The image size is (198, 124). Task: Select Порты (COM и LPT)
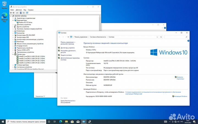[23, 50]
